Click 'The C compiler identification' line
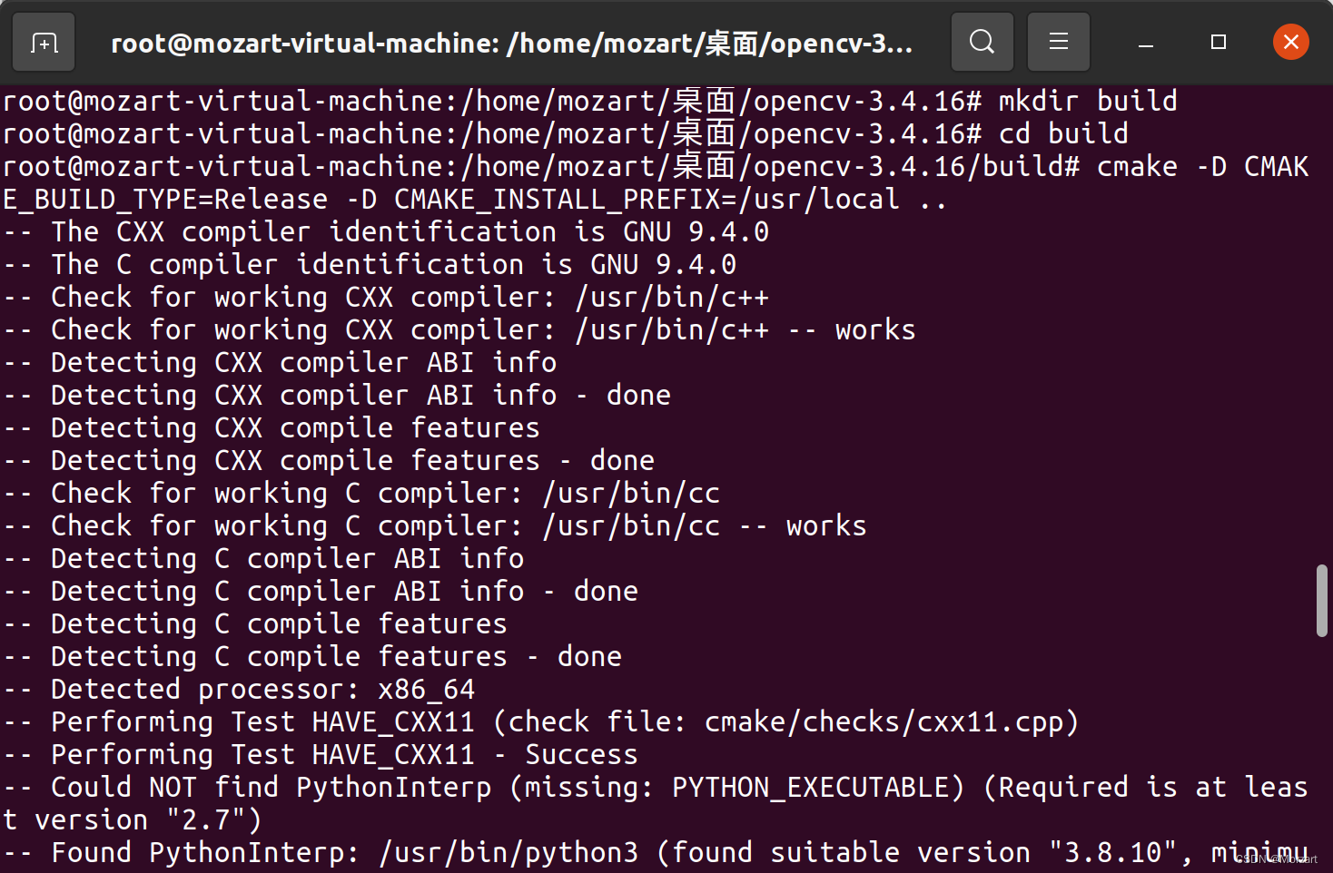 coord(370,264)
